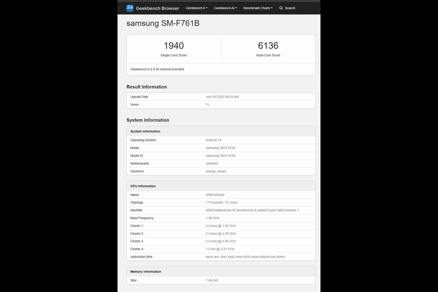This screenshot has width=438, height=292.
Task: Click the 3 Cores @ 2.59 GHz value
Action: click(221, 234)
